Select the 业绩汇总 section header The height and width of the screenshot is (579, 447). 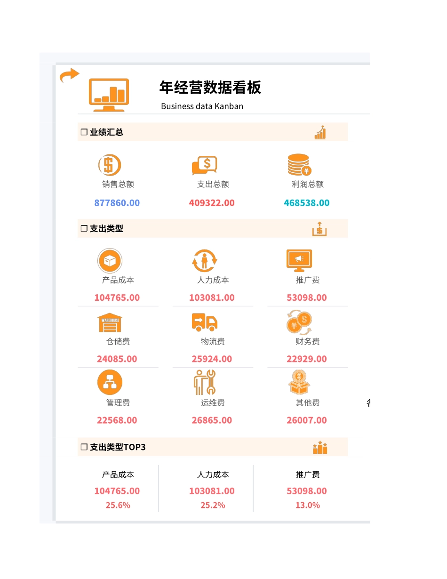102,132
